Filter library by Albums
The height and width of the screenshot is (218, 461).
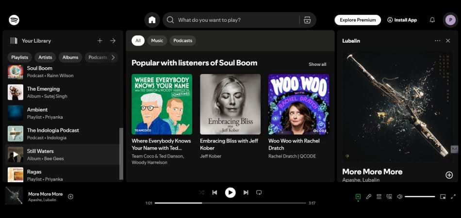pos(70,58)
